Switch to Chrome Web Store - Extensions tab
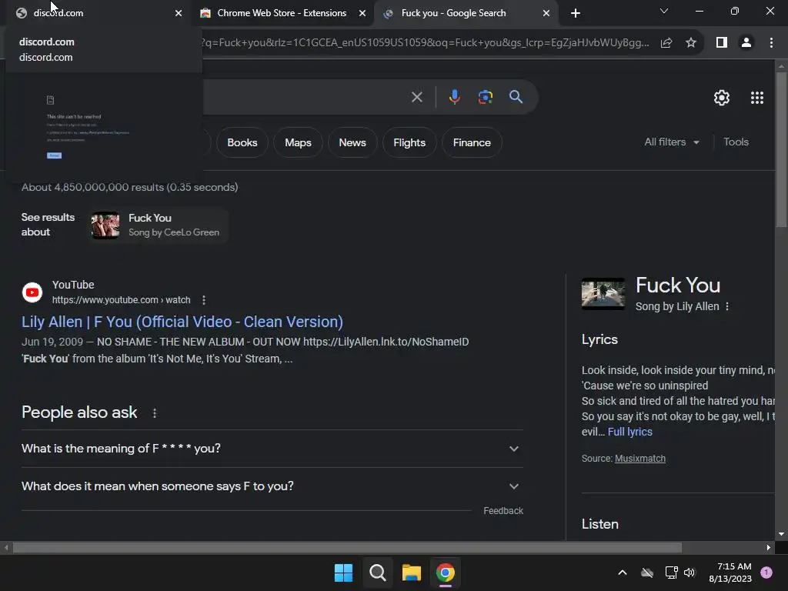The width and height of the screenshot is (788, 591). tap(282, 13)
